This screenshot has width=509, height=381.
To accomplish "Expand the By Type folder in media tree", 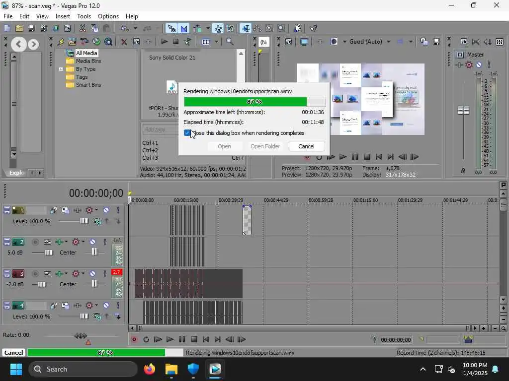I will point(61,69).
